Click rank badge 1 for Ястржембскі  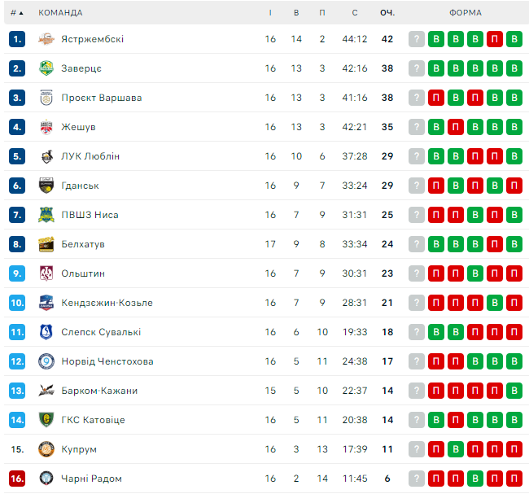tap(18, 39)
